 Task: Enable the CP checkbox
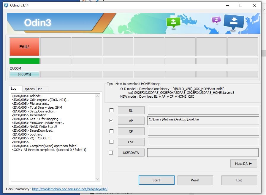click(x=111, y=131)
